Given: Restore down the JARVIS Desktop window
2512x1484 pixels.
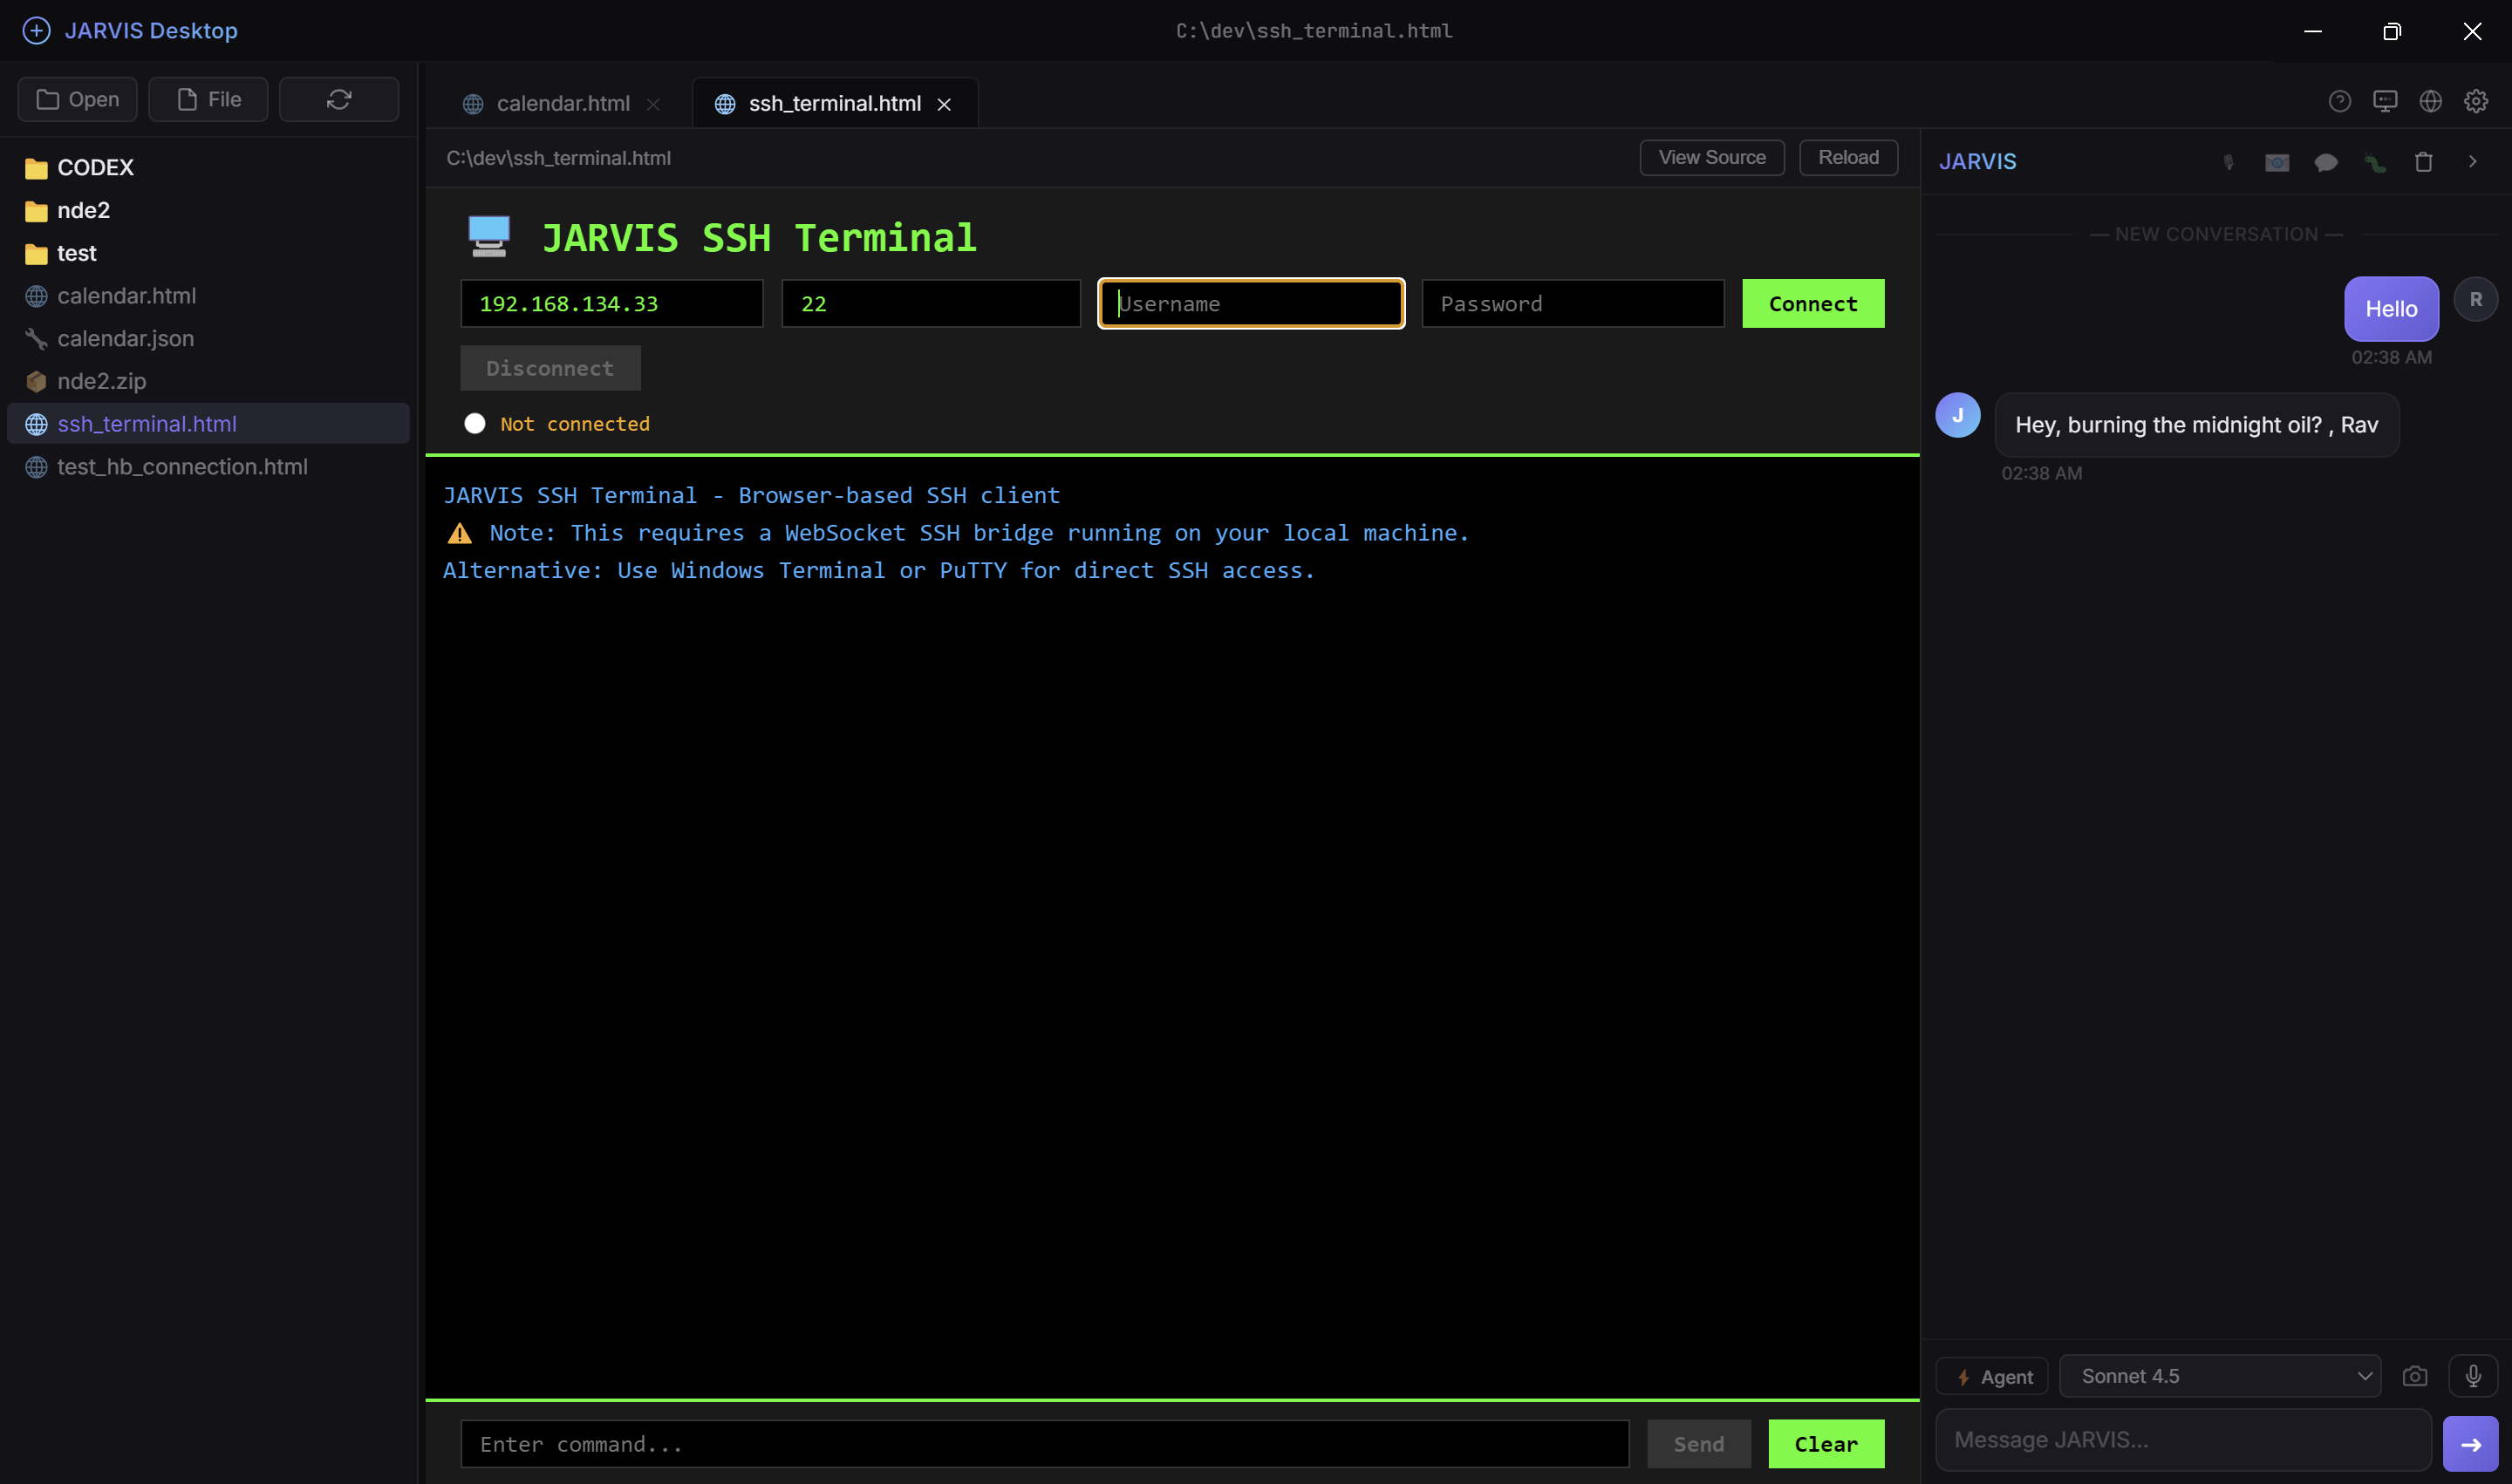Looking at the screenshot, I should click(x=2392, y=31).
